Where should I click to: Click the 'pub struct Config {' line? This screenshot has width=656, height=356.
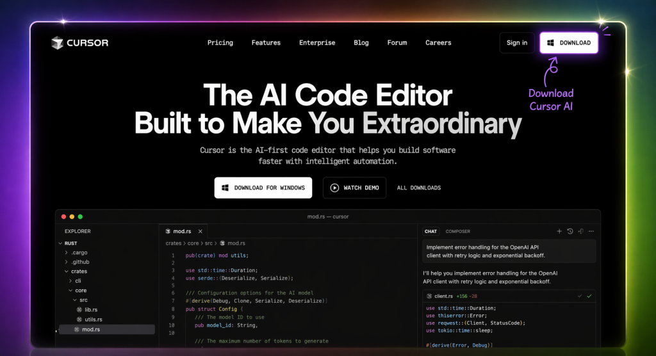(x=214, y=309)
